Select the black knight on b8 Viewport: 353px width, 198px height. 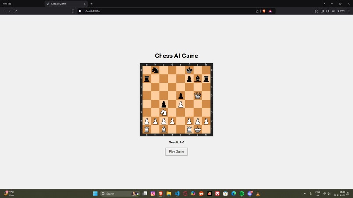[155, 70]
